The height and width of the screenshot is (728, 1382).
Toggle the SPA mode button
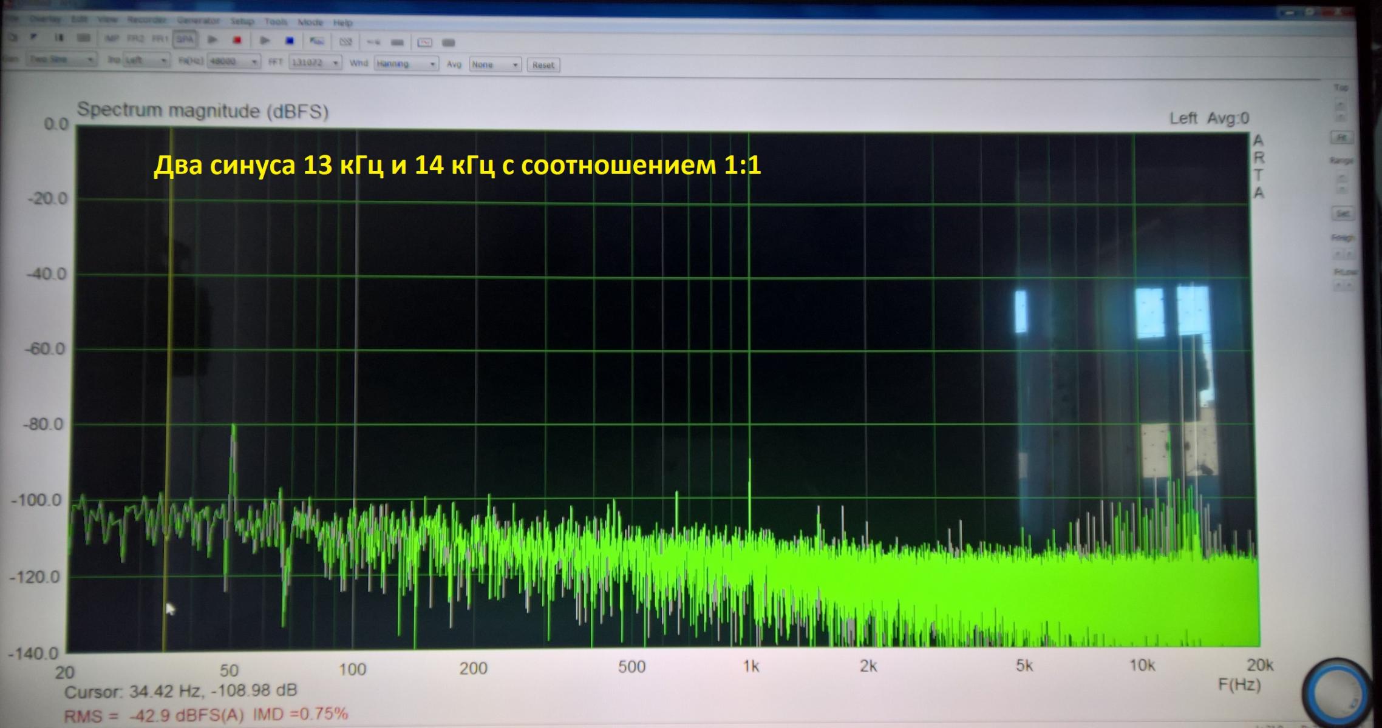pos(185,39)
